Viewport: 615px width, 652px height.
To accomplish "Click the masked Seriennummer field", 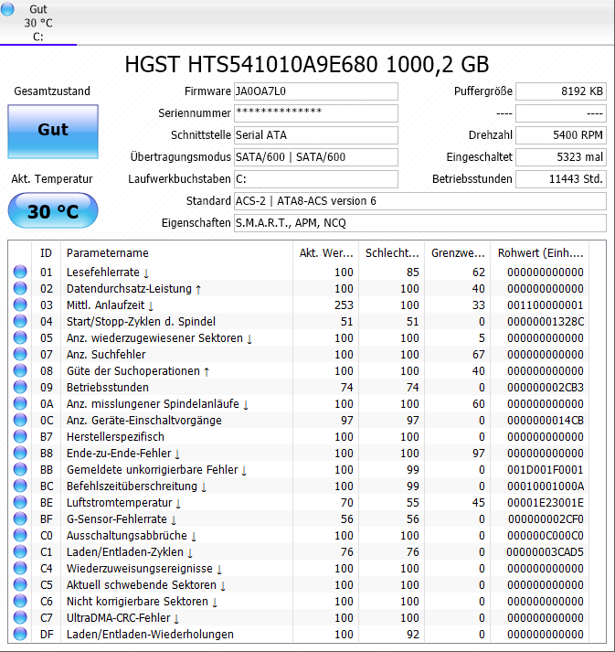I will [316, 113].
